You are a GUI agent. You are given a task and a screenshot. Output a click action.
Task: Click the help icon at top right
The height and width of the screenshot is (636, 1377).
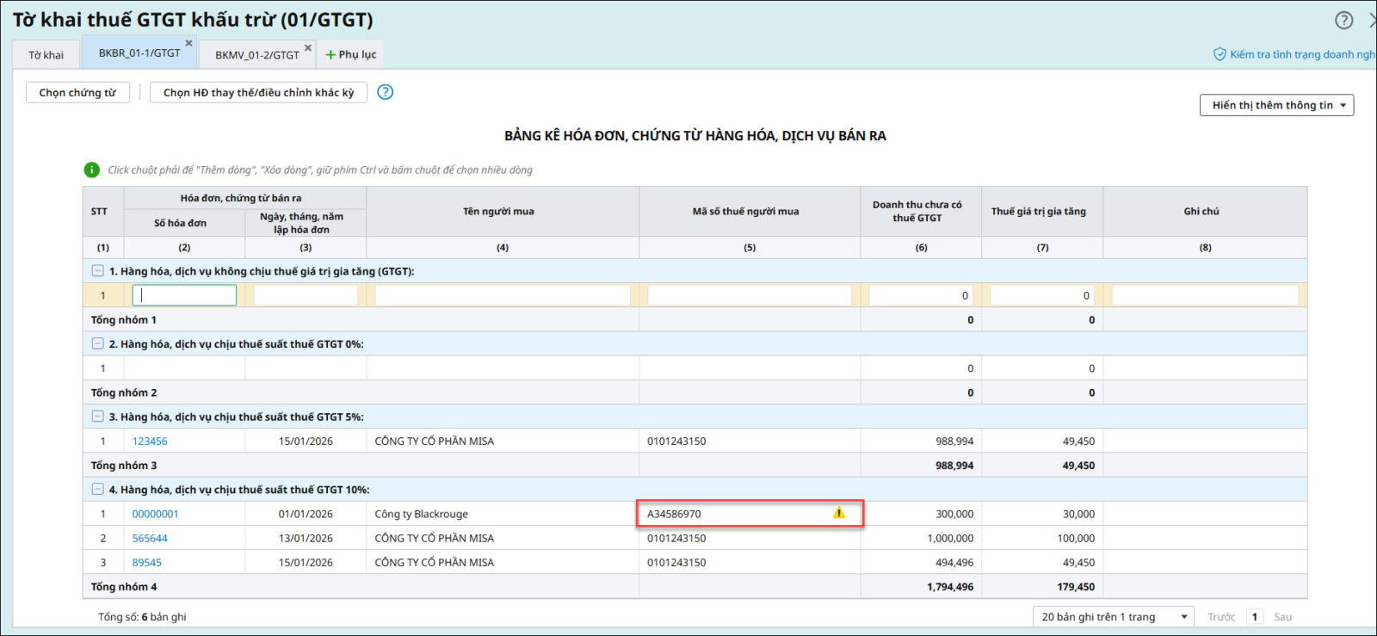[1343, 20]
